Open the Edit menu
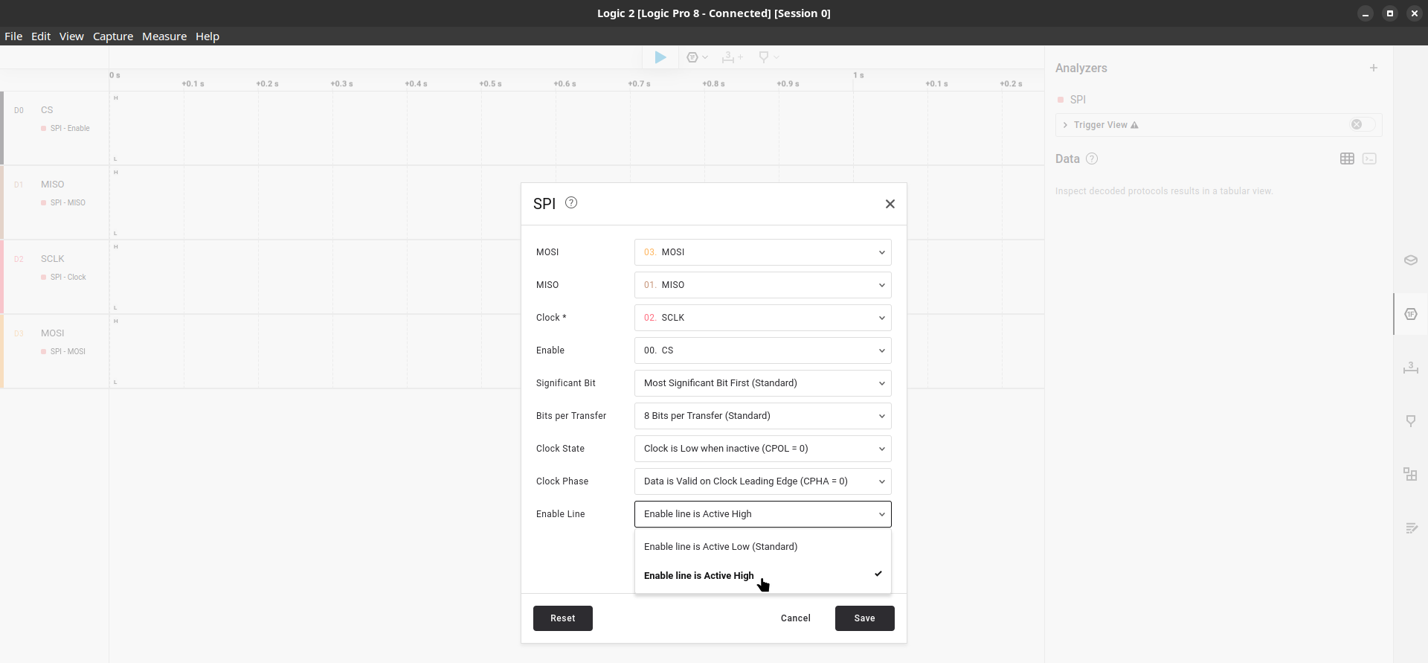 tap(41, 36)
